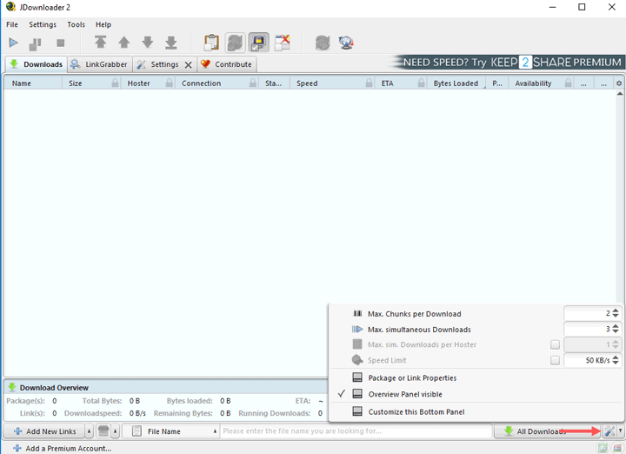The width and height of the screenshot is (626, 454).
Task: Click the update check globe icon
Action: (x=346, y=43)
